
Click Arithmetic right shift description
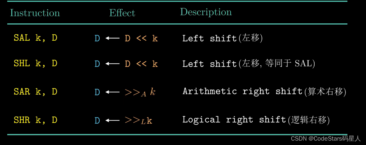(264, 92)
